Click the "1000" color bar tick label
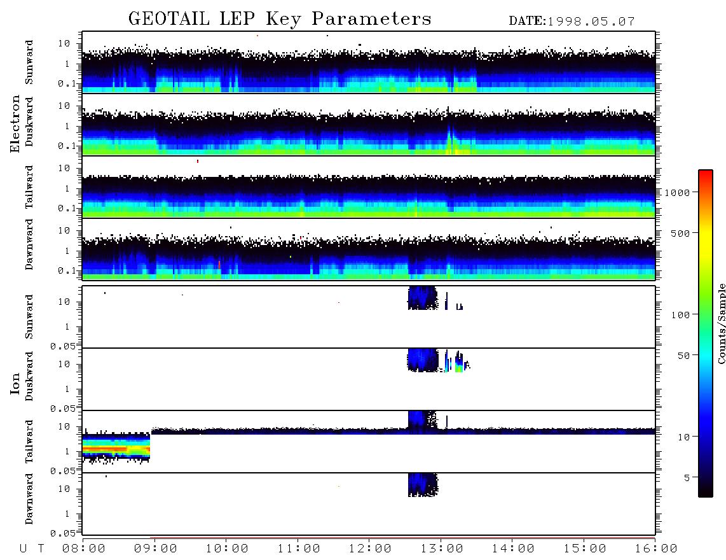 677,193
